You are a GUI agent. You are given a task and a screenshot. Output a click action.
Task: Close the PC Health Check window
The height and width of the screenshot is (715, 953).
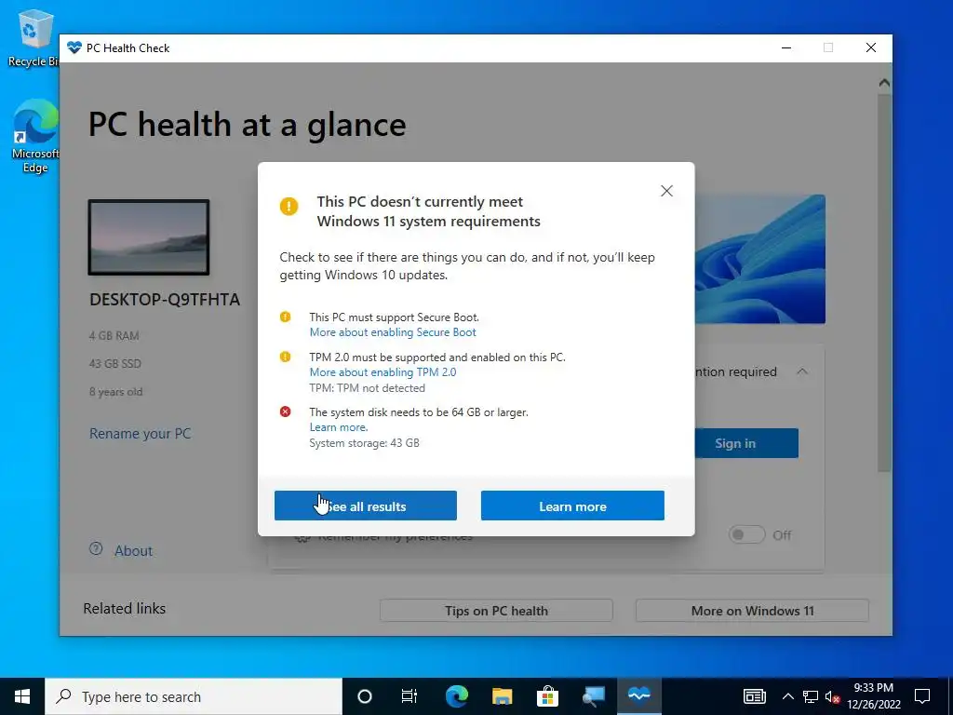click(x=871, y=48)
